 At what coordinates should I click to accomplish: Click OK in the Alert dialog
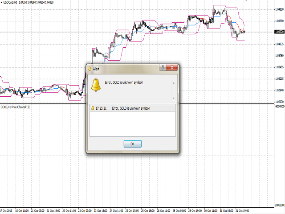click(133, 144)
